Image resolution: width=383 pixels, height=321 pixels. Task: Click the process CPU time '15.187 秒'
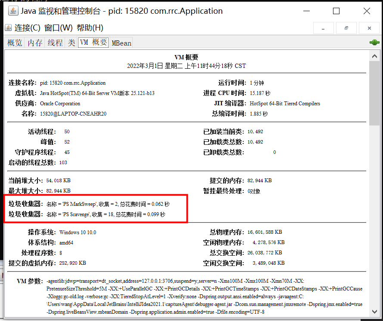click(260, 93)
